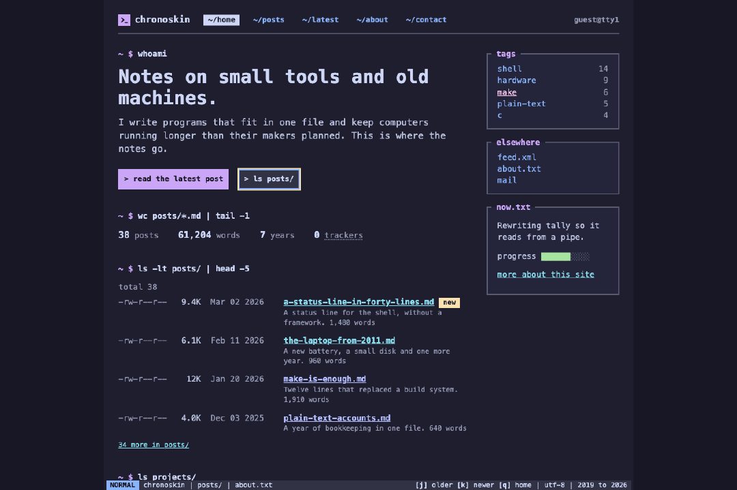Screen dimensions: 737x490
Task: Click 'about.txt' in the bottom status bar
Action: click(x=253, y=485)
